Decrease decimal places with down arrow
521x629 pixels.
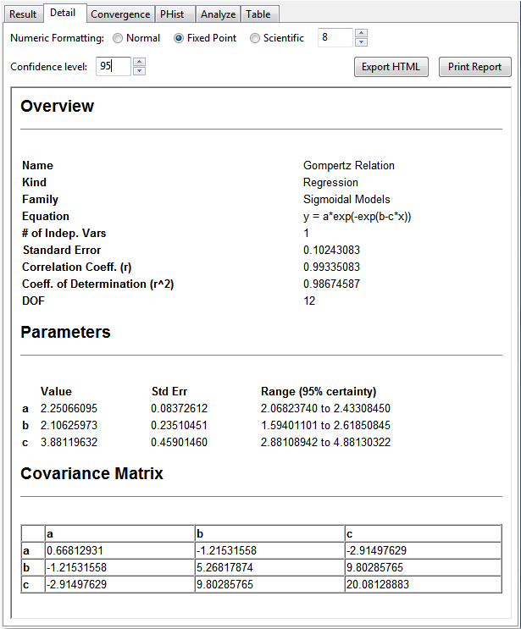coord(361,42)
